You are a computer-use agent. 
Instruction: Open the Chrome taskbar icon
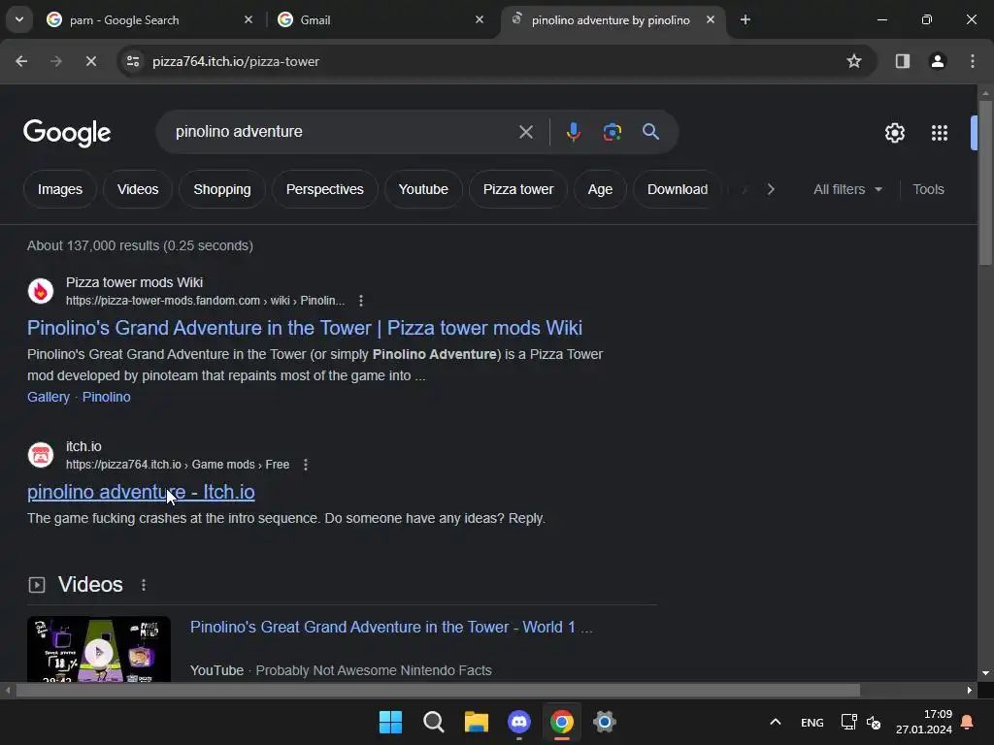click(x=562, y=722)
